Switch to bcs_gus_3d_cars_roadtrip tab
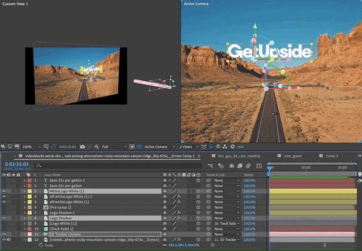 point(239,156)
